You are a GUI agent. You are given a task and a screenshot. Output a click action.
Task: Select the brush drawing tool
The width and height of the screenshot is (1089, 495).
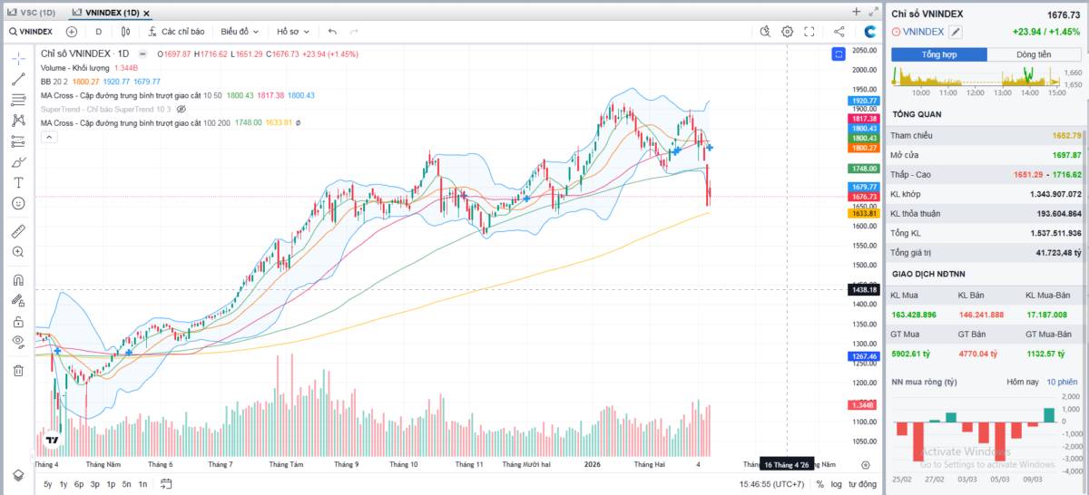point(18,161)
